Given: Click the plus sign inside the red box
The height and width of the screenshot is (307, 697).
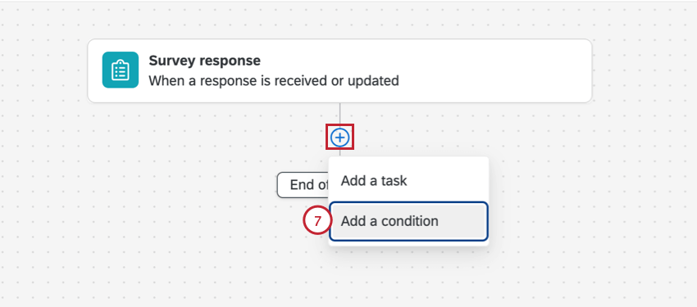Looking at the screenshot, I should pos(340,138).
